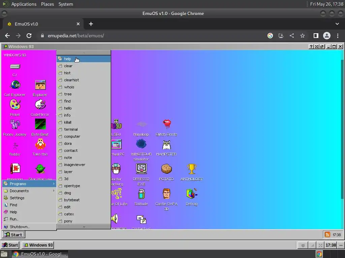
Task: Reload the page in Chrome
Action: coord(29,36)
